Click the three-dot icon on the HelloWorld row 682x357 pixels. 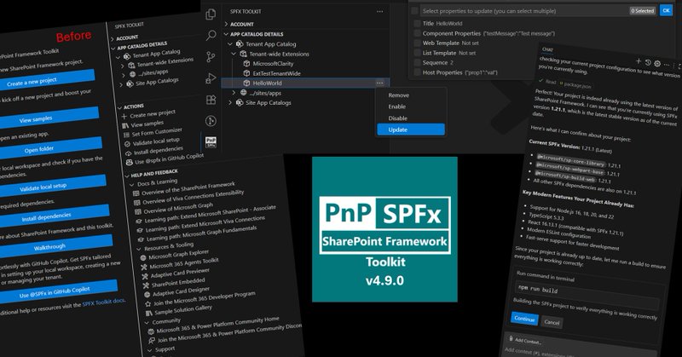point(379,83)
